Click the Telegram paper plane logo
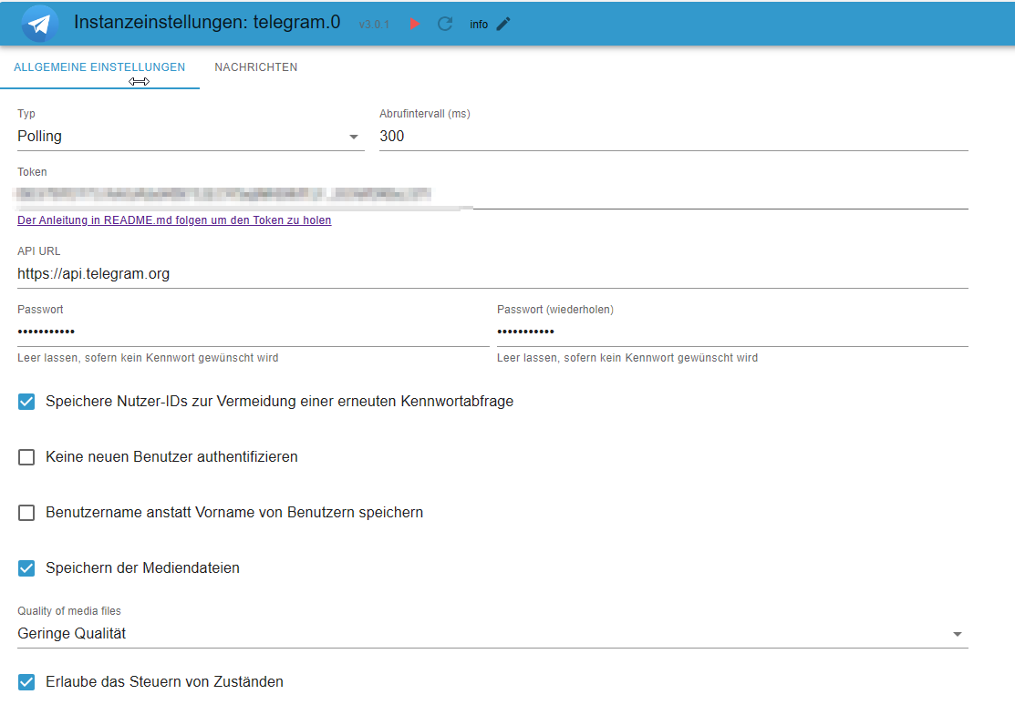This screenshot has width=1015, height=715. (39, 24)
